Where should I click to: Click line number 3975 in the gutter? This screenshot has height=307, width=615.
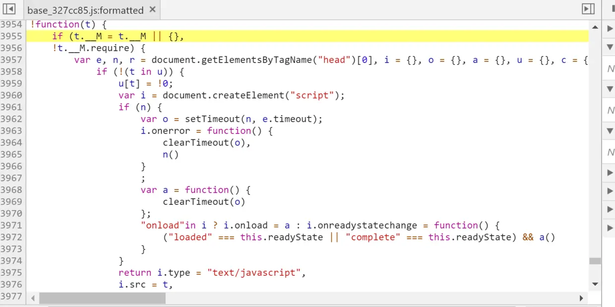point(11,272)
